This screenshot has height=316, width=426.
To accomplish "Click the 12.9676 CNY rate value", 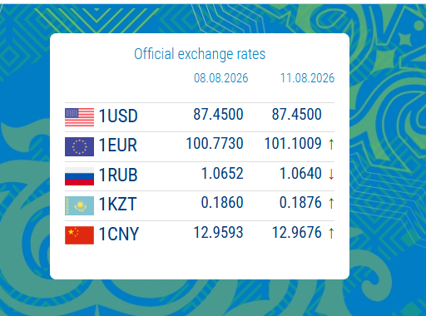I will tap(297, 232).
